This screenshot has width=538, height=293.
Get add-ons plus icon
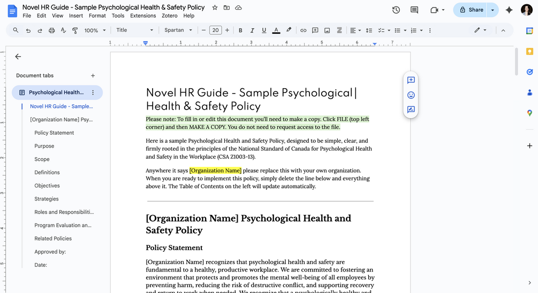(529, 145)
